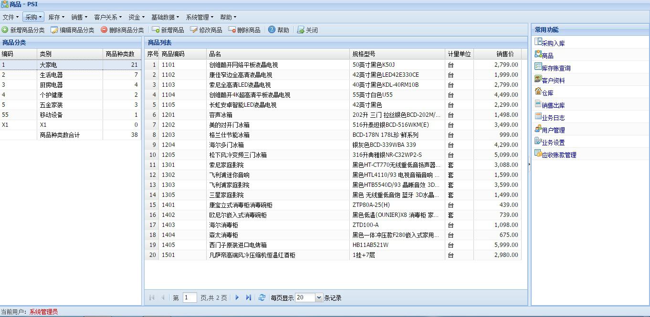Select product 索尼全高清LED液晶电视

[333, 85]
